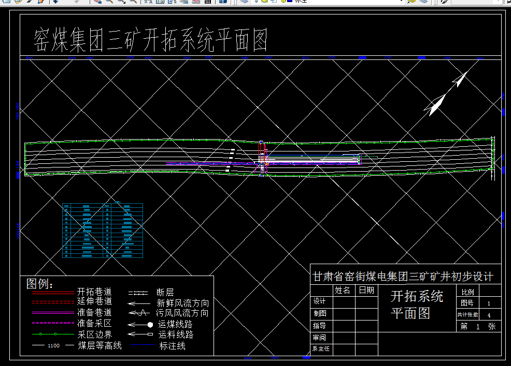Unlock the 标注 layer padlock toggle

pos(283,2)
